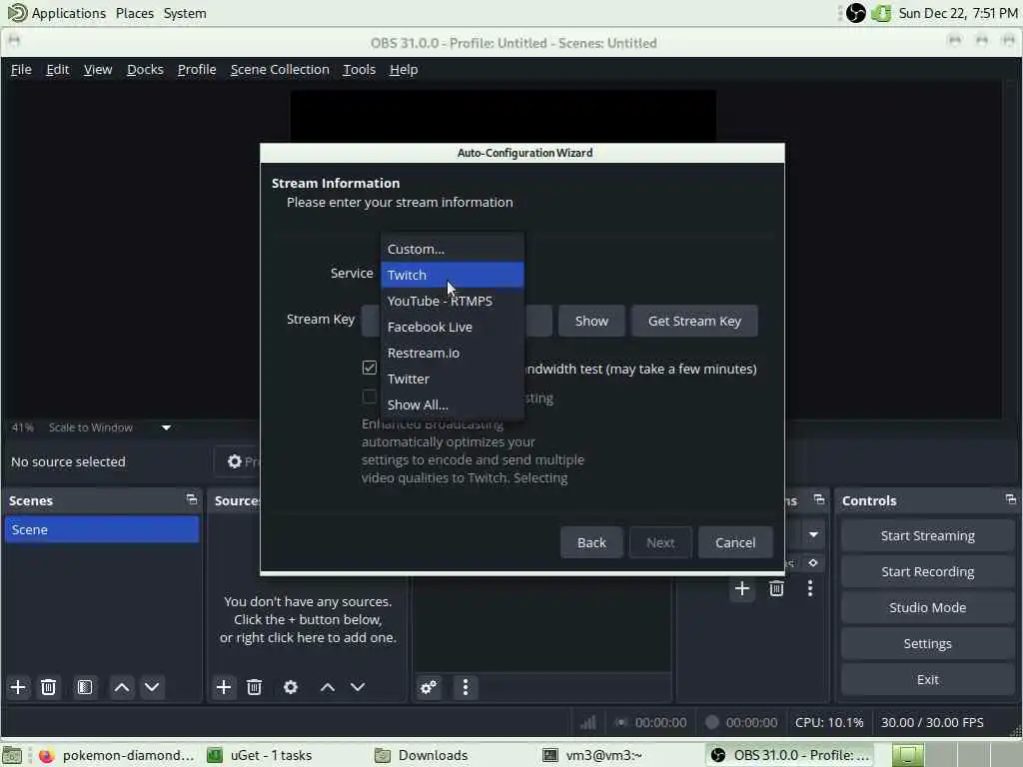Screen dimensions: 1023x767
Task: Open source properties gear in Sources panel
Action: coord(291,687)
